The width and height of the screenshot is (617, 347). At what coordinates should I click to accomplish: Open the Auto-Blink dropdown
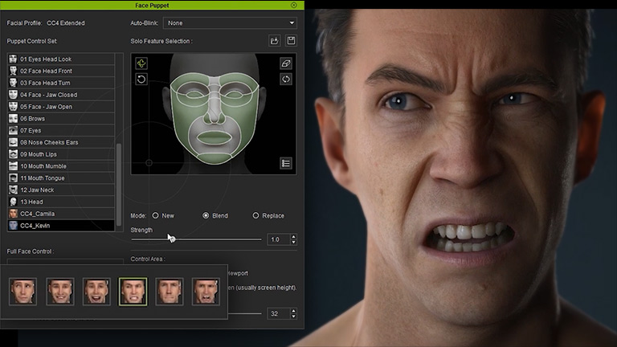pyautogui.click(x=230, y=23)
